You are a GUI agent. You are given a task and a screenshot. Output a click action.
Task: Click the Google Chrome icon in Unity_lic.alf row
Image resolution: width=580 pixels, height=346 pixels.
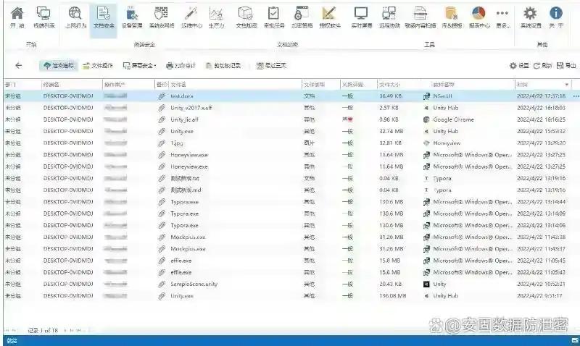[426, 119]
